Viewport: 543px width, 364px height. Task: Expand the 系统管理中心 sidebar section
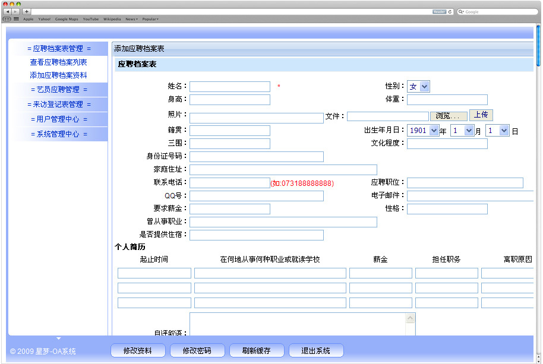59,134
